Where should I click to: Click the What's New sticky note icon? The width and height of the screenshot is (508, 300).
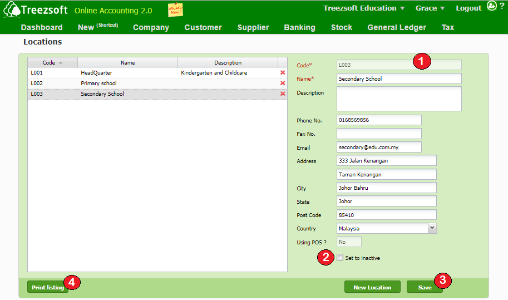coord(175,10)
